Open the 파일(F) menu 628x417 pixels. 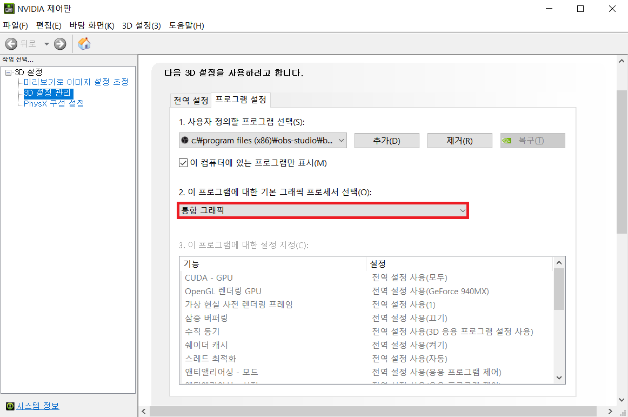click(x=15, y=25)
